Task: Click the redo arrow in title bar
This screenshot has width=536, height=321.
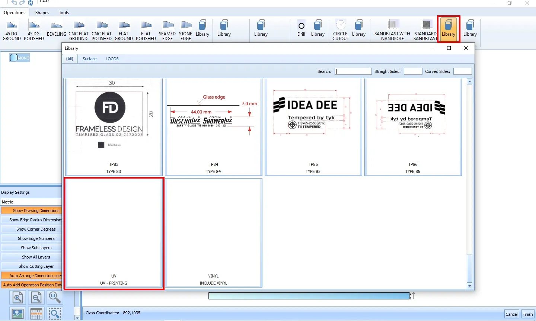Action: coord(22,3)
